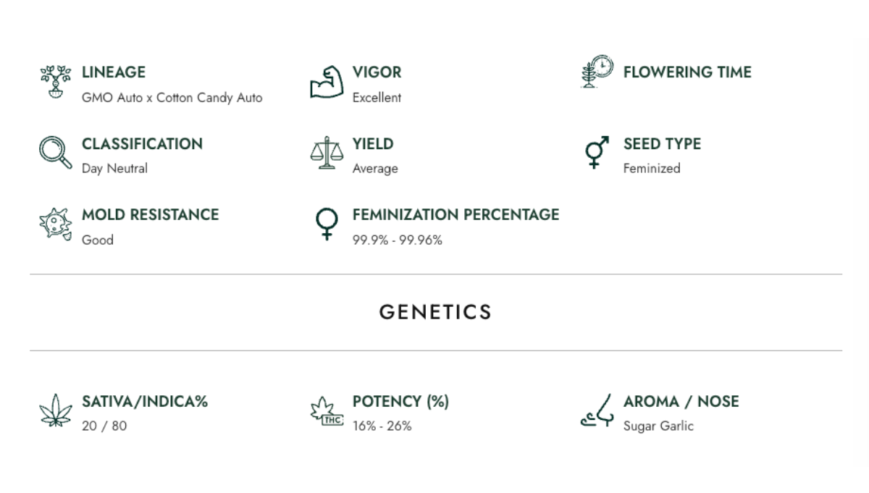Click the Day Neutral classification value
The width and height of the screenshot is (869, 493).
pos(114,169)
